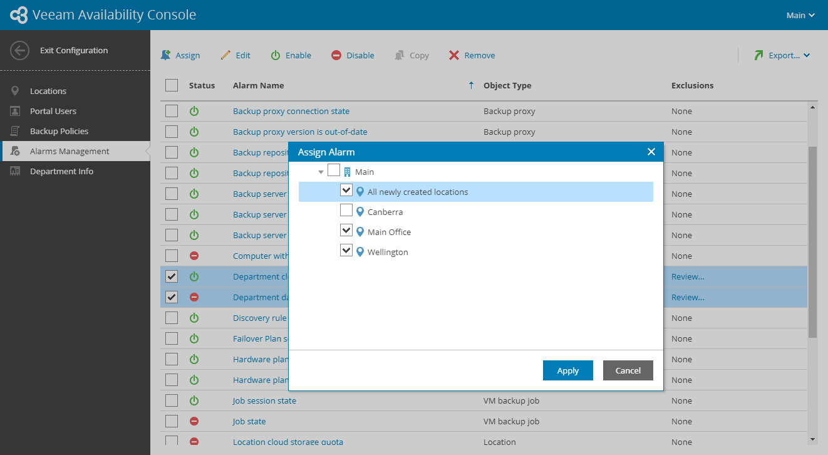
Task: Select the Canberra tree item label
Action: [385, 212]
